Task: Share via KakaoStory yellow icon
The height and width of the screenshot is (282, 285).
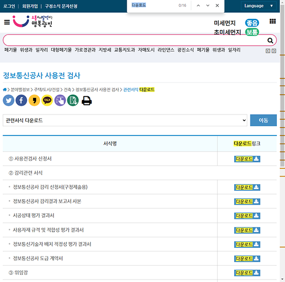Action: [34, 100]
